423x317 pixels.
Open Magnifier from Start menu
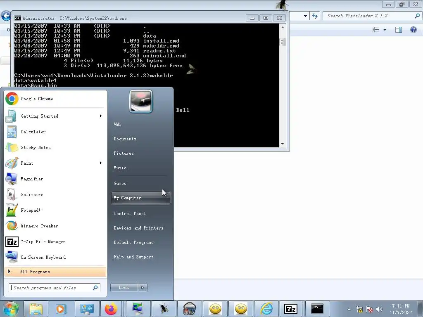[x=55, y=179]
